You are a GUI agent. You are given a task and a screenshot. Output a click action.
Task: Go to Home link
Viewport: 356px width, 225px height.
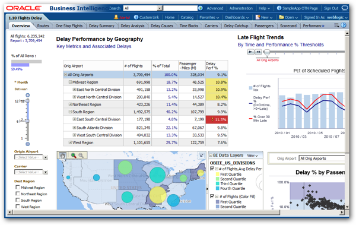(170, 17)
